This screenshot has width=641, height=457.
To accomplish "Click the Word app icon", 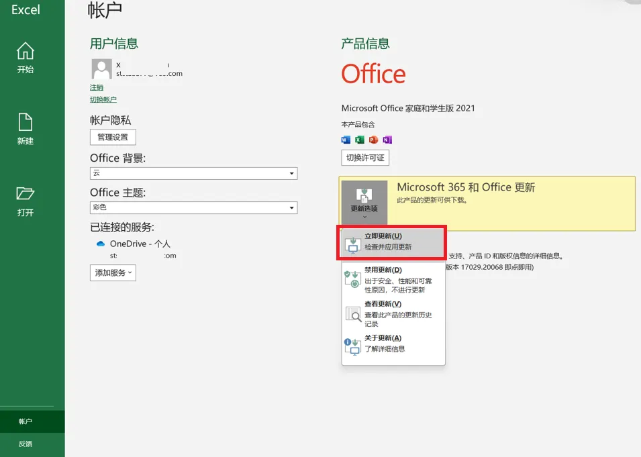I will [346, 140].
